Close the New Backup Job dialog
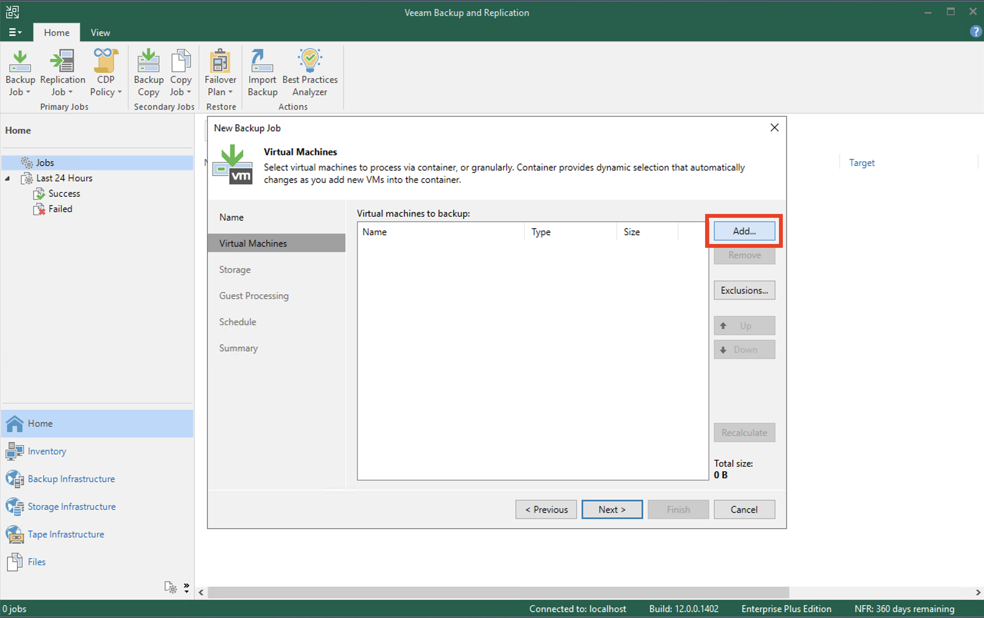Image resolution: width=984 pixels, height=618 pixels. [x=774, y=128]
